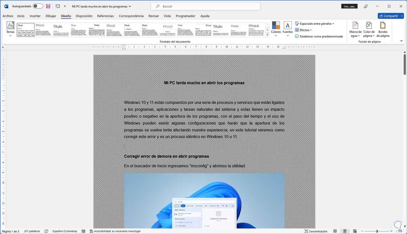
Task: Collapse the ribbon using the chevron
Action: coord(401,41)
